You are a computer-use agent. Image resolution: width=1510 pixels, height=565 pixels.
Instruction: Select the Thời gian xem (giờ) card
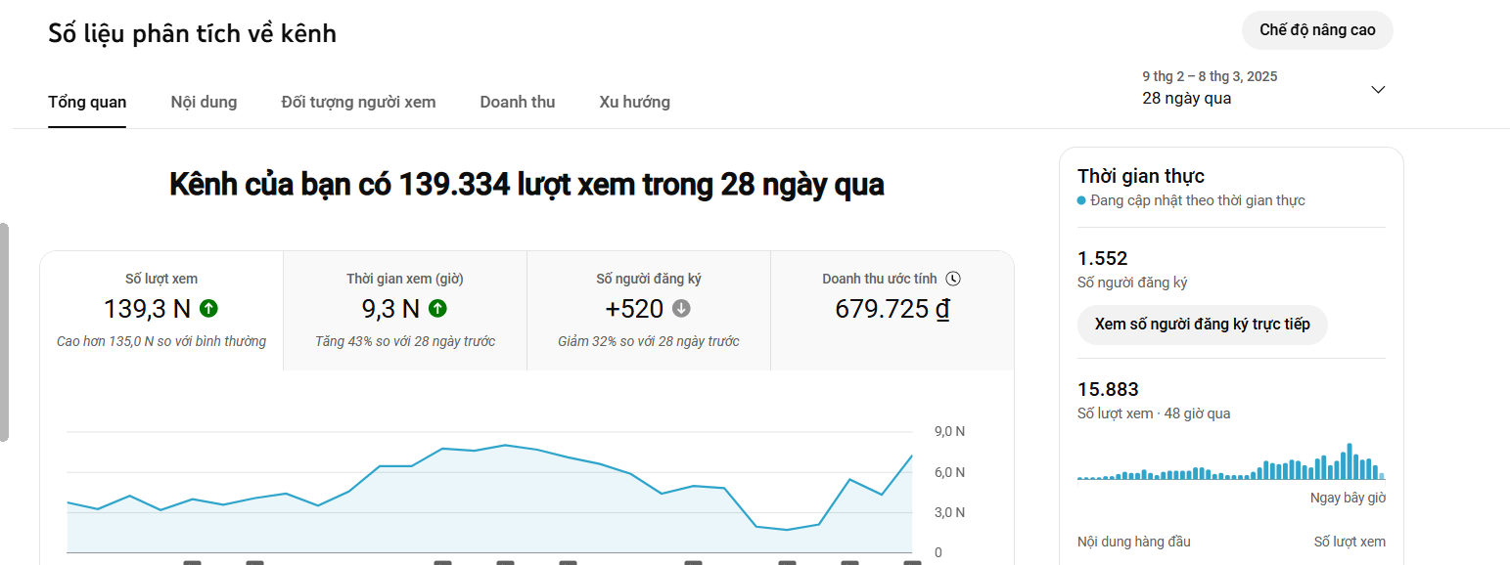pyautogui.click(x=405, y=310)
